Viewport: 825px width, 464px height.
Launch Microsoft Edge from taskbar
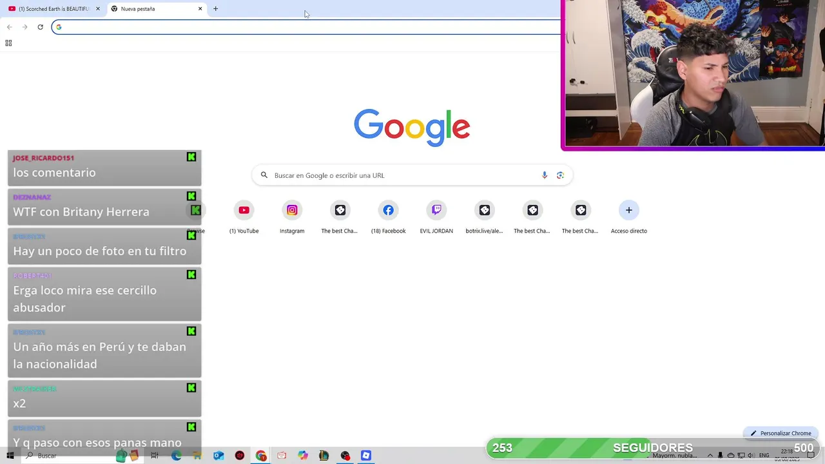(x=176, y=456)
